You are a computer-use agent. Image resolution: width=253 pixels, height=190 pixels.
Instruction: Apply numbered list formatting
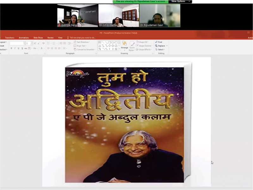point(54,43)
